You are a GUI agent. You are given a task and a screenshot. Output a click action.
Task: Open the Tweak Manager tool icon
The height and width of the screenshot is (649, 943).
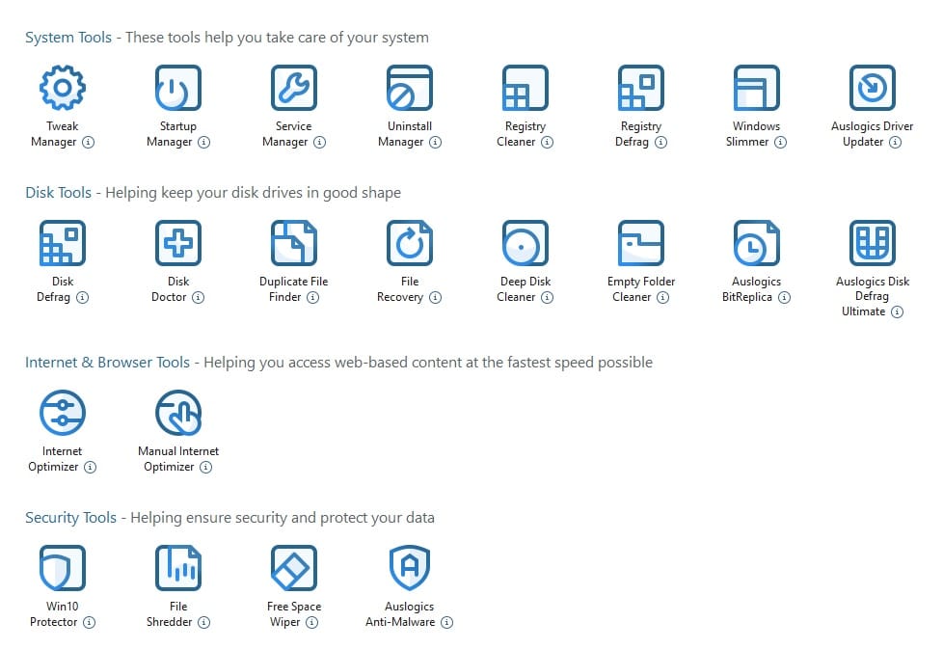pos(63,88)
